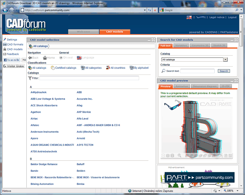The image size is (245, 195).
Task: Click the Legal notice link
Action: point(217,18)
